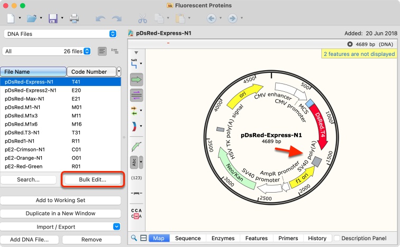400x247 pixels.
Task: Click the Paste clipboard icon
Action: [x=180, y=18]
